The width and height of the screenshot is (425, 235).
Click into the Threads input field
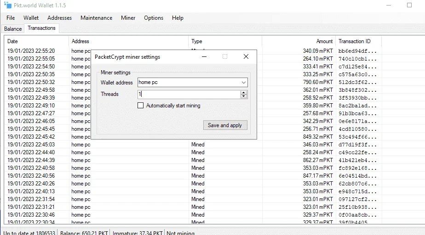point(189,94)
